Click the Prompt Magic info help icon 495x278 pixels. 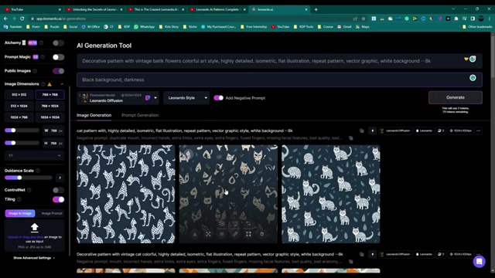[43, 57]
